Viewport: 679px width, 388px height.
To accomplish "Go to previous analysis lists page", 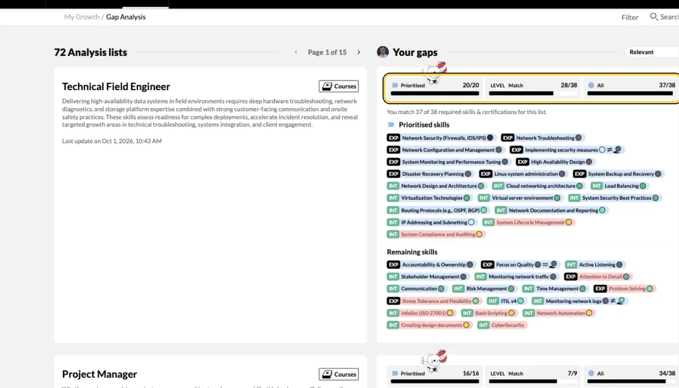I will pos(296,52).
